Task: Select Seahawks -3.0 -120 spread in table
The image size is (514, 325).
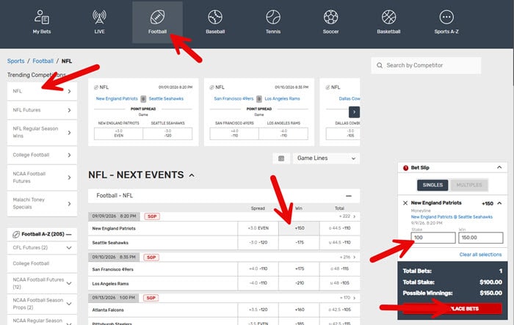Action: coord(258,243)
